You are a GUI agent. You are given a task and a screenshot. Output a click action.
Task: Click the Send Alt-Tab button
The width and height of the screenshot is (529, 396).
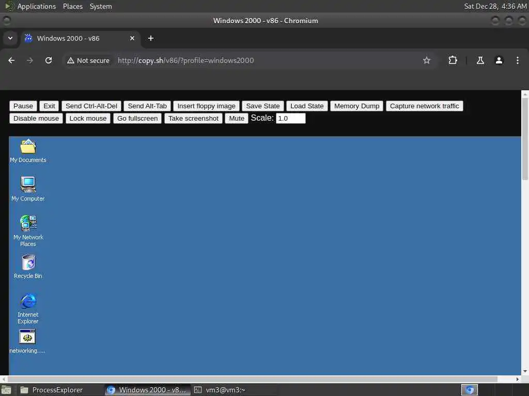point(147,106)
